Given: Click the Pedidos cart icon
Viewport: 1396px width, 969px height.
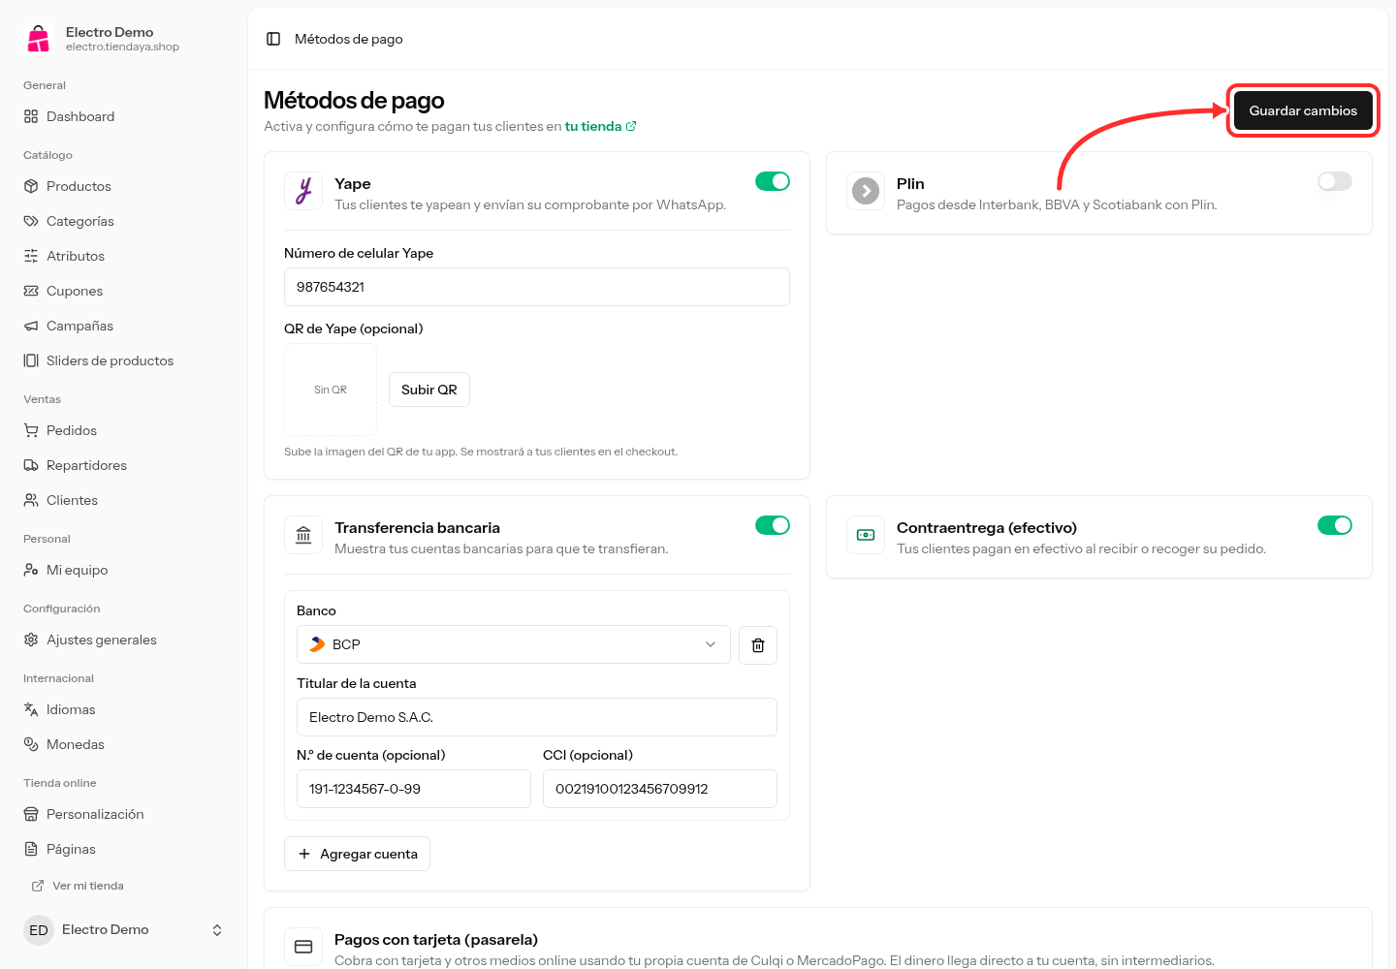Looking at the screenshot, I should click(31, 430).
